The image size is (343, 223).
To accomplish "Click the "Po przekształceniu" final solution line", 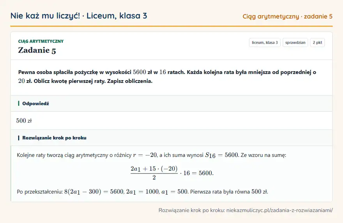I will [x=142, y=192].
